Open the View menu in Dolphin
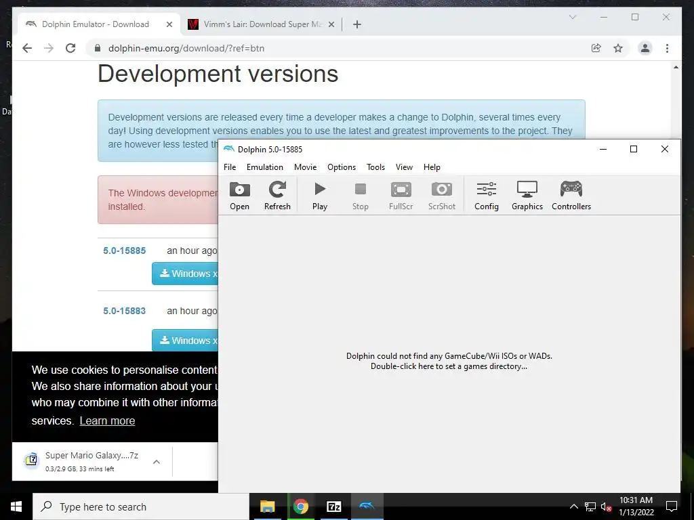The height and width of the screenshot is (520, 694). tap(404, 167)
